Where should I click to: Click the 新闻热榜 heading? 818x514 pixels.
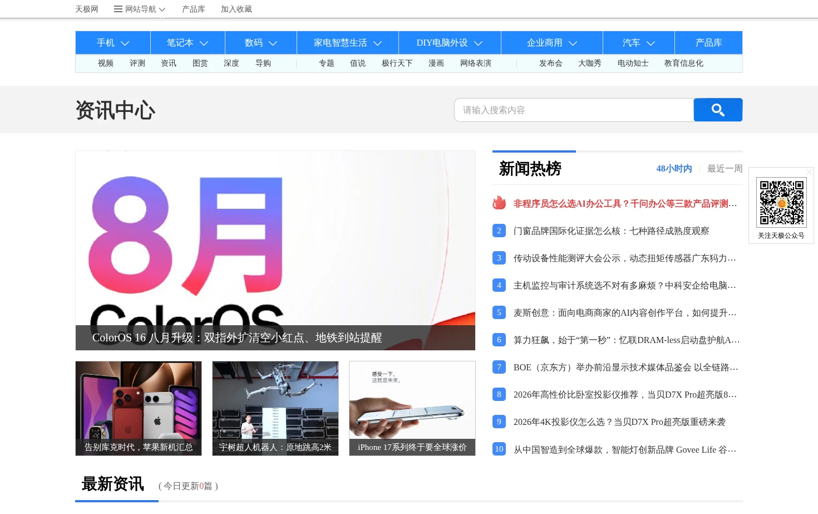point(530,169)
